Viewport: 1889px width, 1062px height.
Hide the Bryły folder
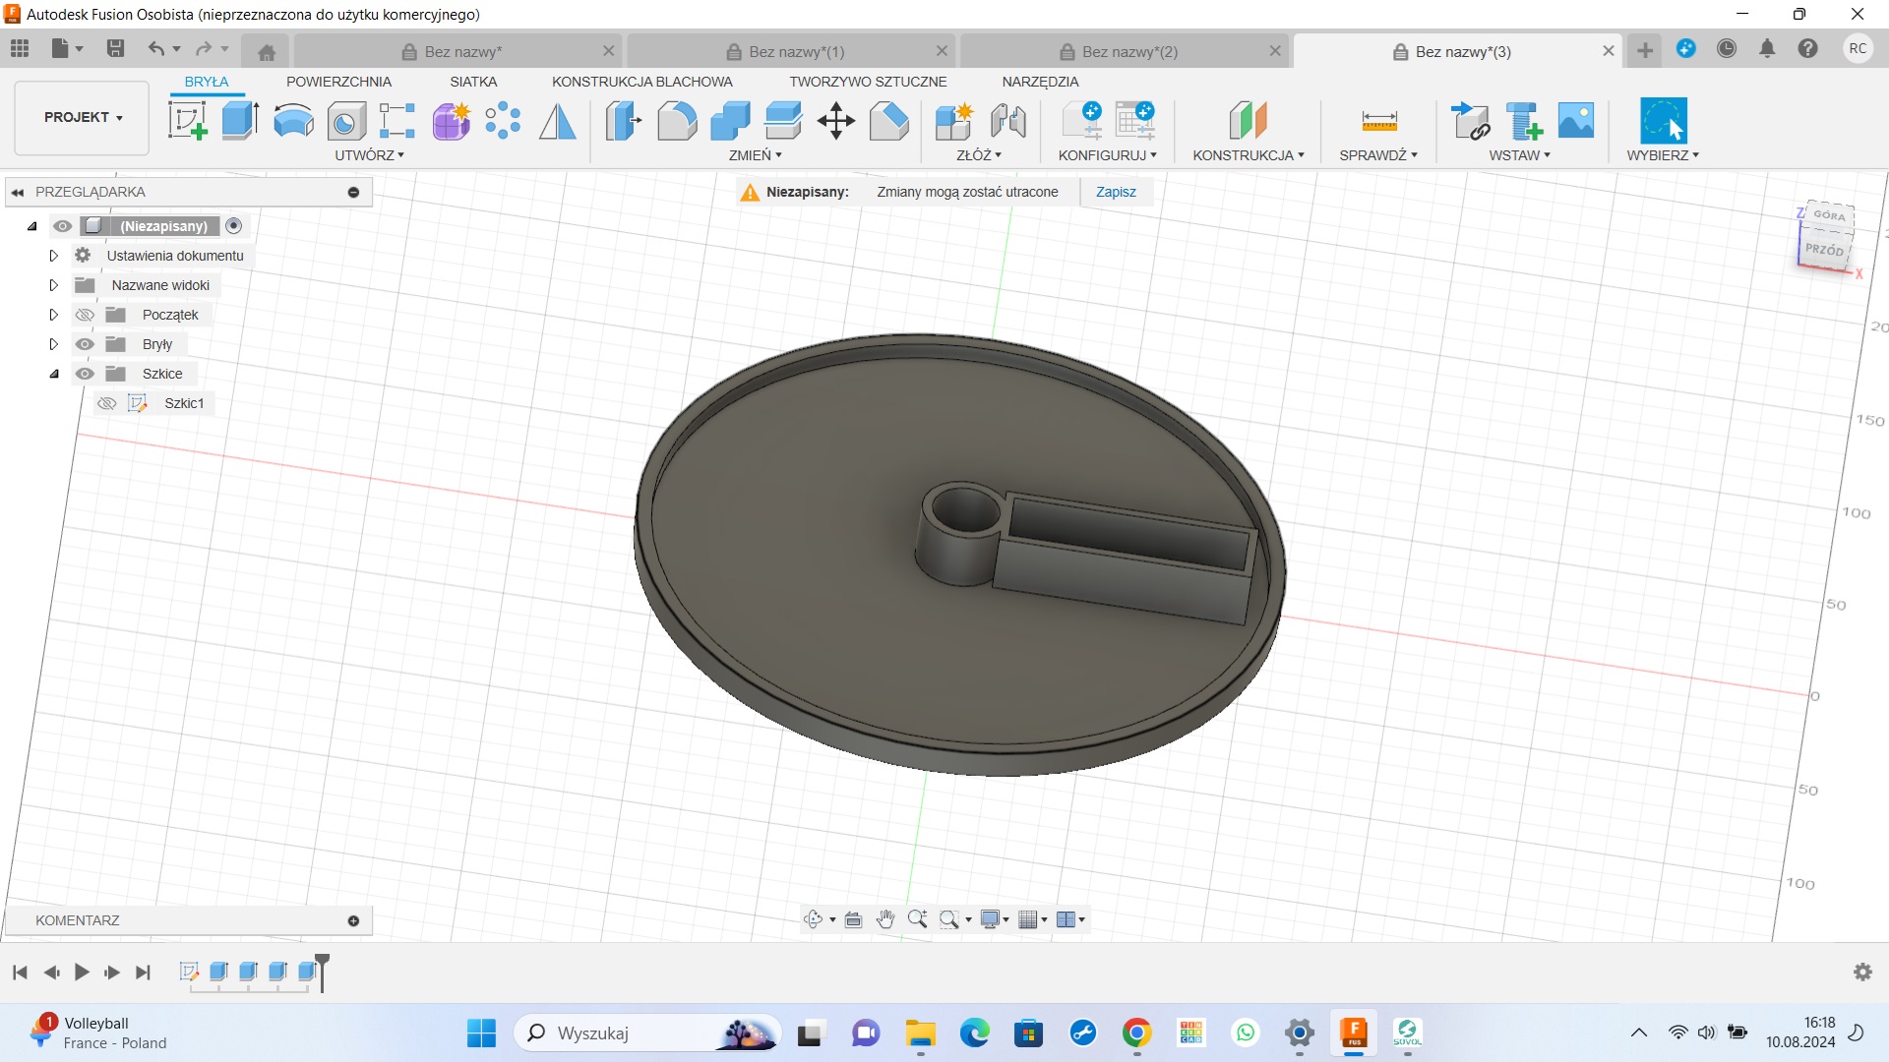(86, 344)
